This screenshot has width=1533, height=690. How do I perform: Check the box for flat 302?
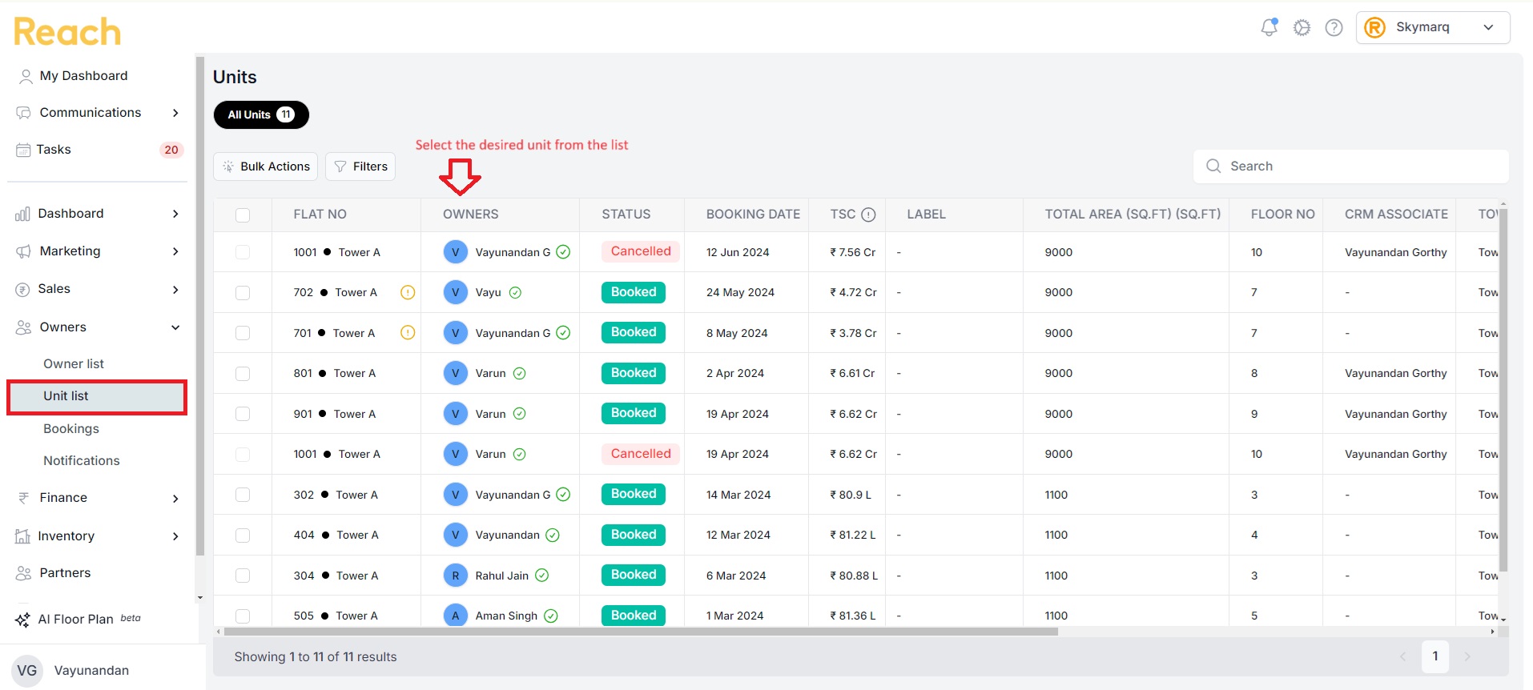(243, 495)
